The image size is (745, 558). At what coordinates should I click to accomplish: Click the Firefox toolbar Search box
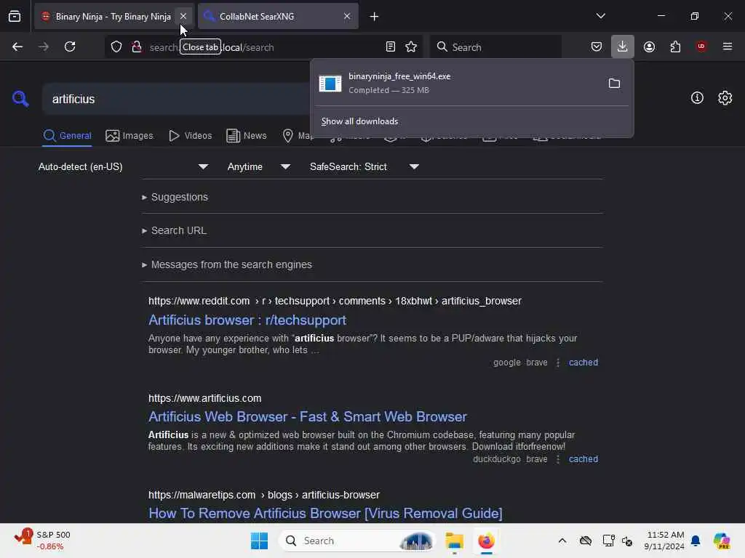(x=496, y=47)
